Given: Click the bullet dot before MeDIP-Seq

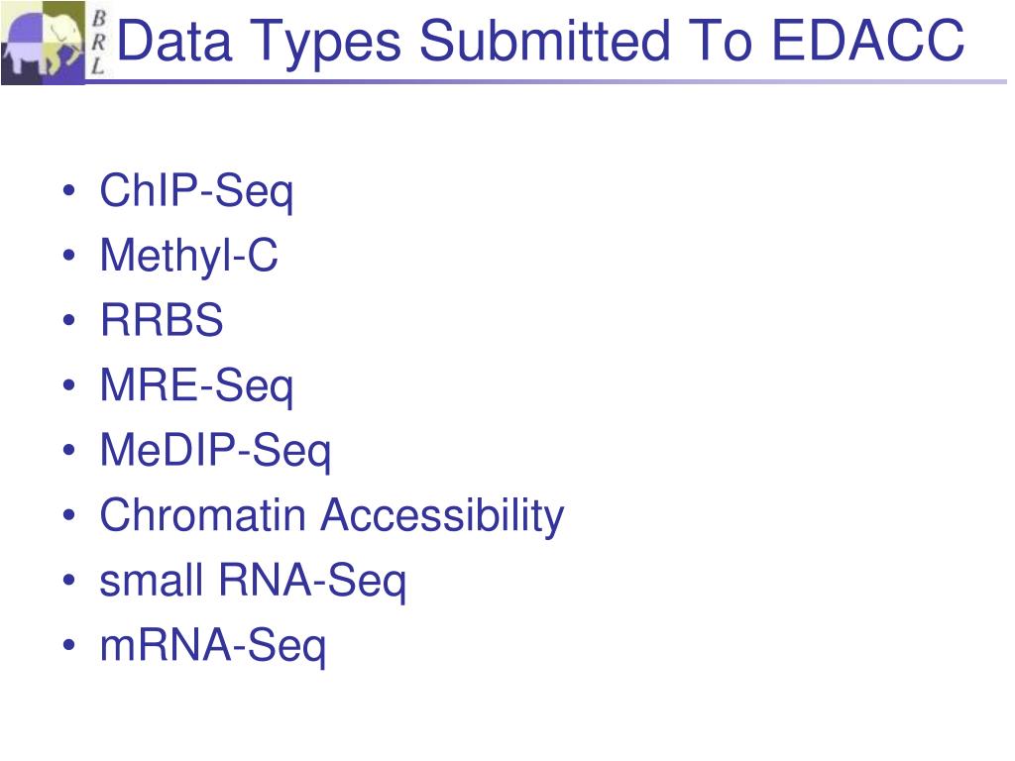Looking at the screenshot, I should (69, 451).
